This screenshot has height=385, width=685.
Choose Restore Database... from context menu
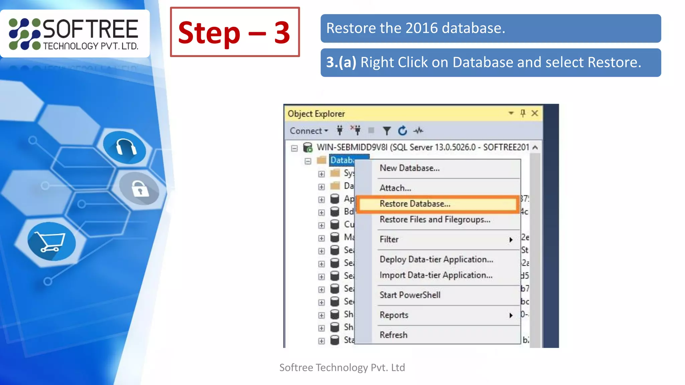(x=438, y=204)
